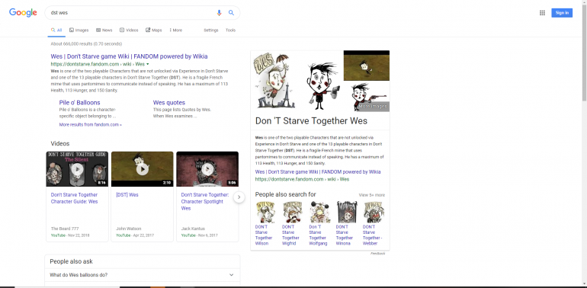Open the green URL dropdown arrow after Wes

[148, 64]
